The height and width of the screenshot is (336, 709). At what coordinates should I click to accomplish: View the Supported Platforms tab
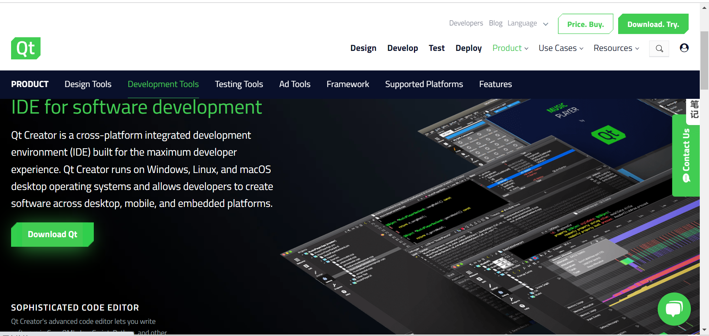point(424,84)
